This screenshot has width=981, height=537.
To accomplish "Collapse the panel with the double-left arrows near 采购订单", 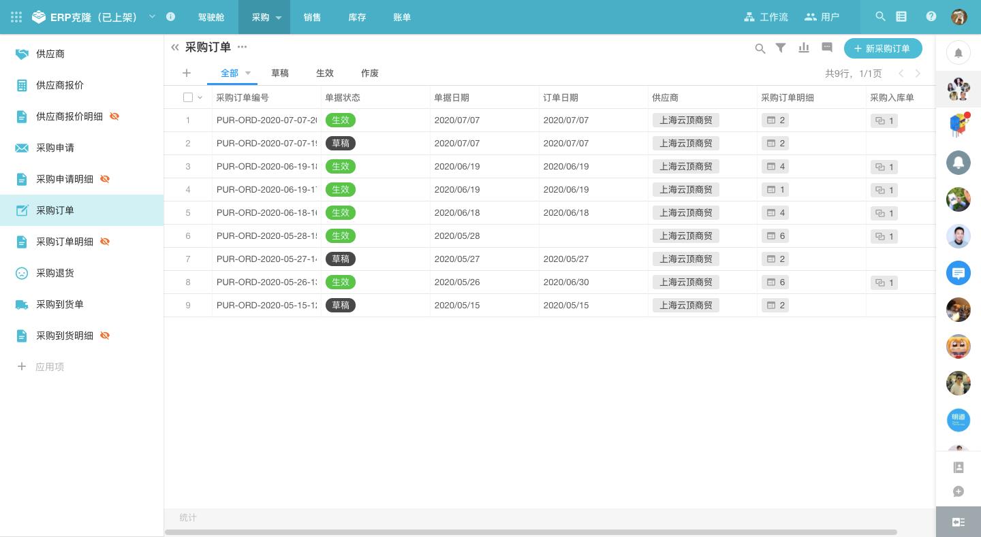I will [x=175, y=47].
